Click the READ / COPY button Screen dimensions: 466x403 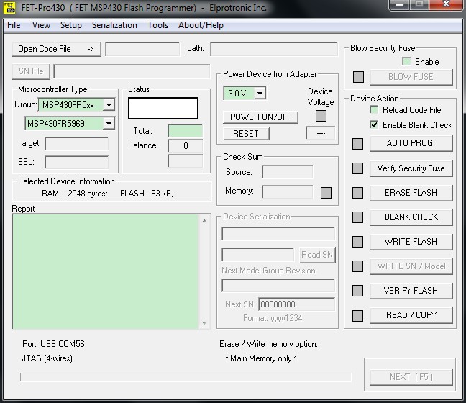(x=411, y=315)
